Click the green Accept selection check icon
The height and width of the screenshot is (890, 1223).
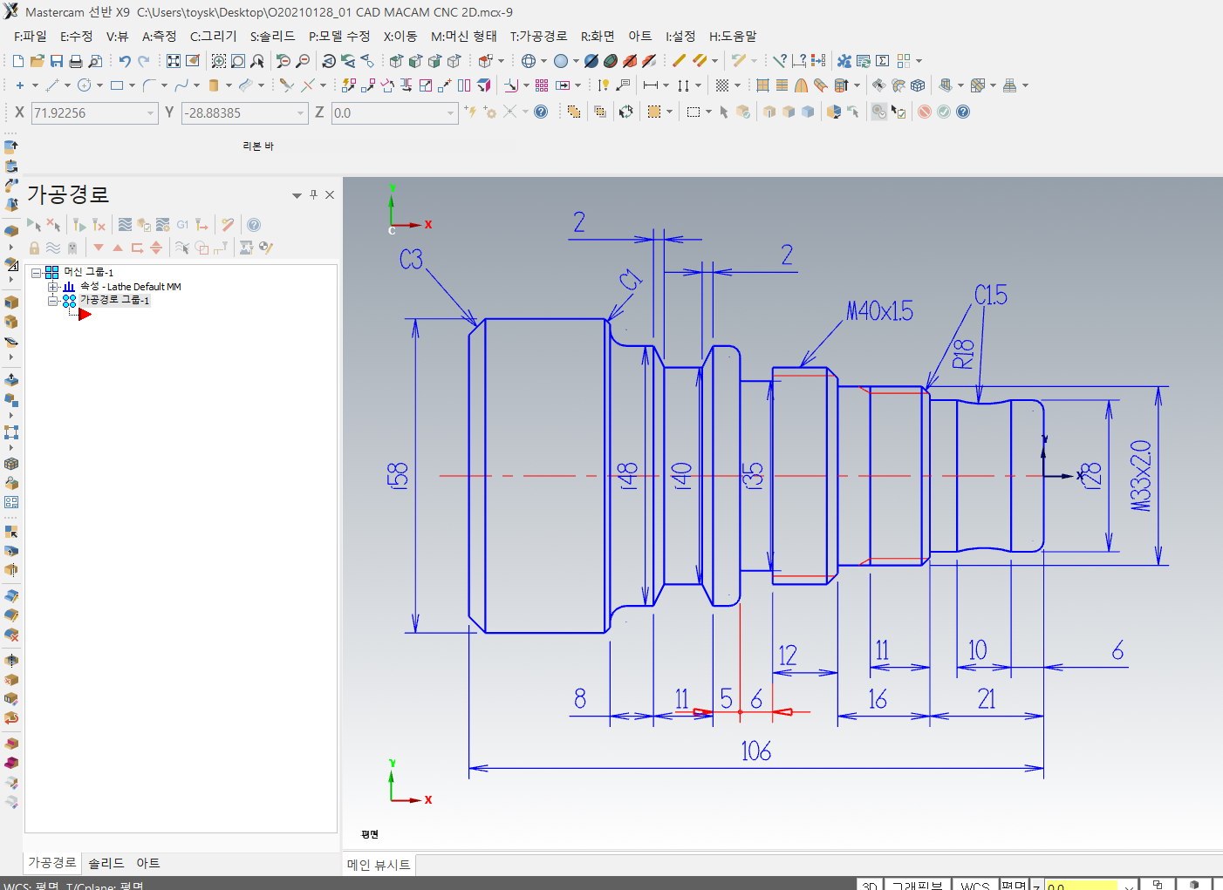(x=944, y=112)
